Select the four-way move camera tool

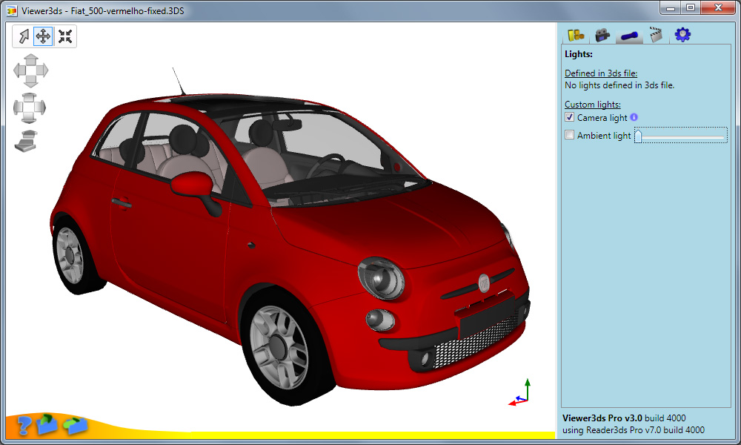pyautogui.click(x=43, y=36)
